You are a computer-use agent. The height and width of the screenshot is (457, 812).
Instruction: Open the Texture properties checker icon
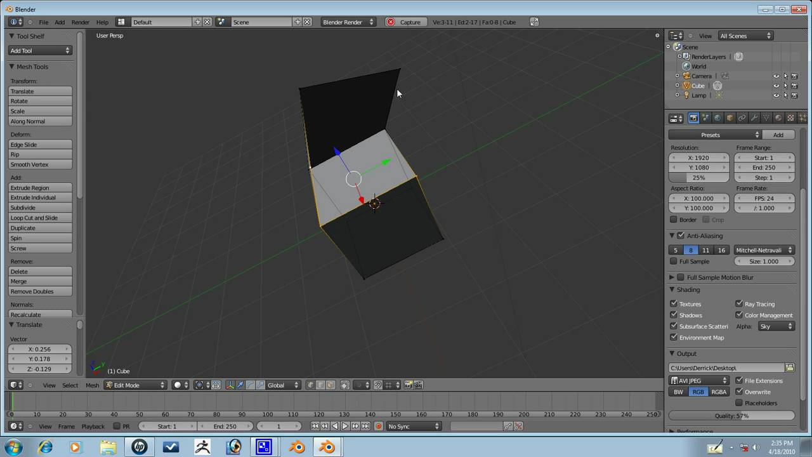(x=790, y=118)
